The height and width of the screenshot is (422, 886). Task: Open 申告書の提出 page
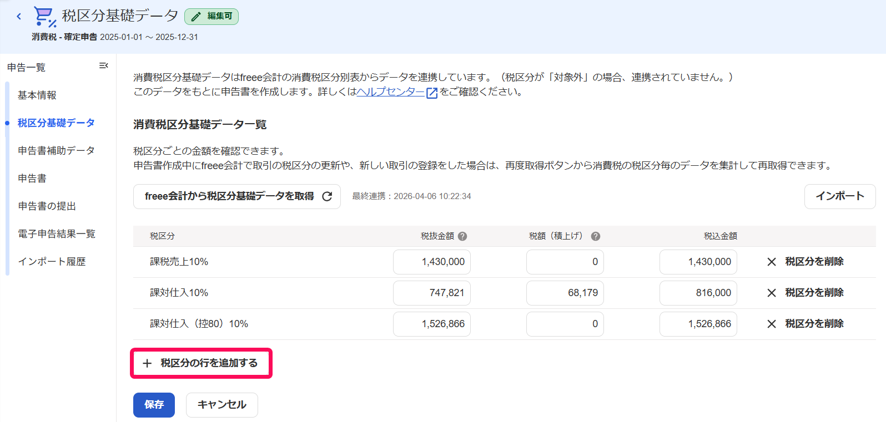[x=47, y=206]
